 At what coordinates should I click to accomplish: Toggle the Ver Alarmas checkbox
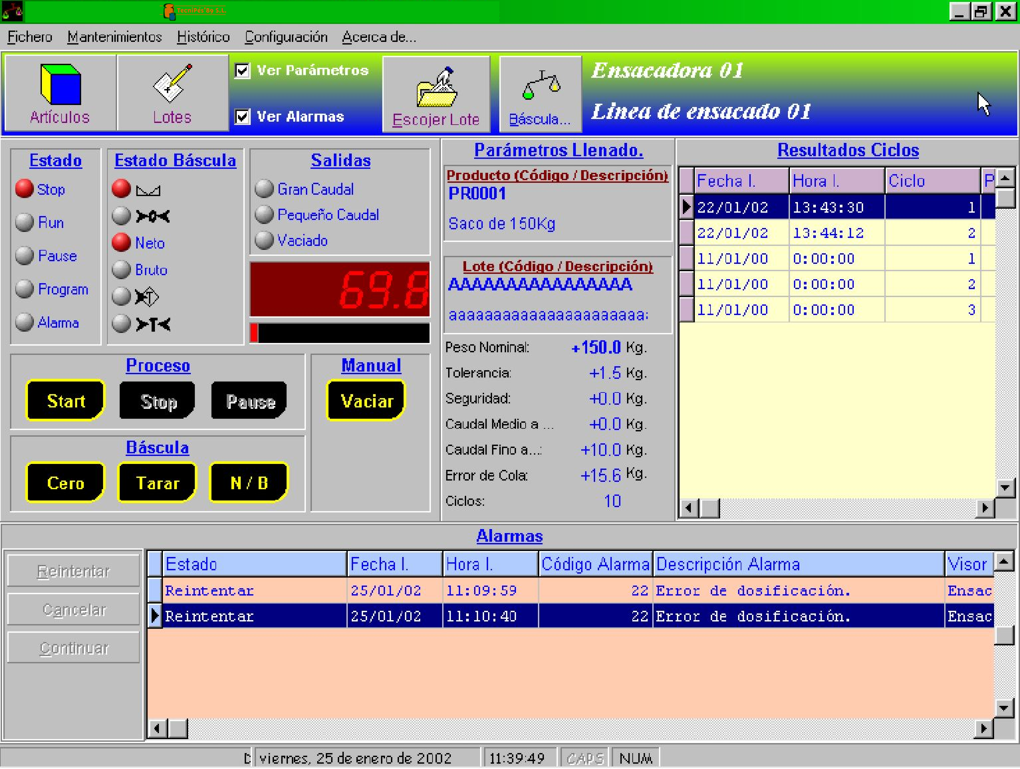[243, 117]
